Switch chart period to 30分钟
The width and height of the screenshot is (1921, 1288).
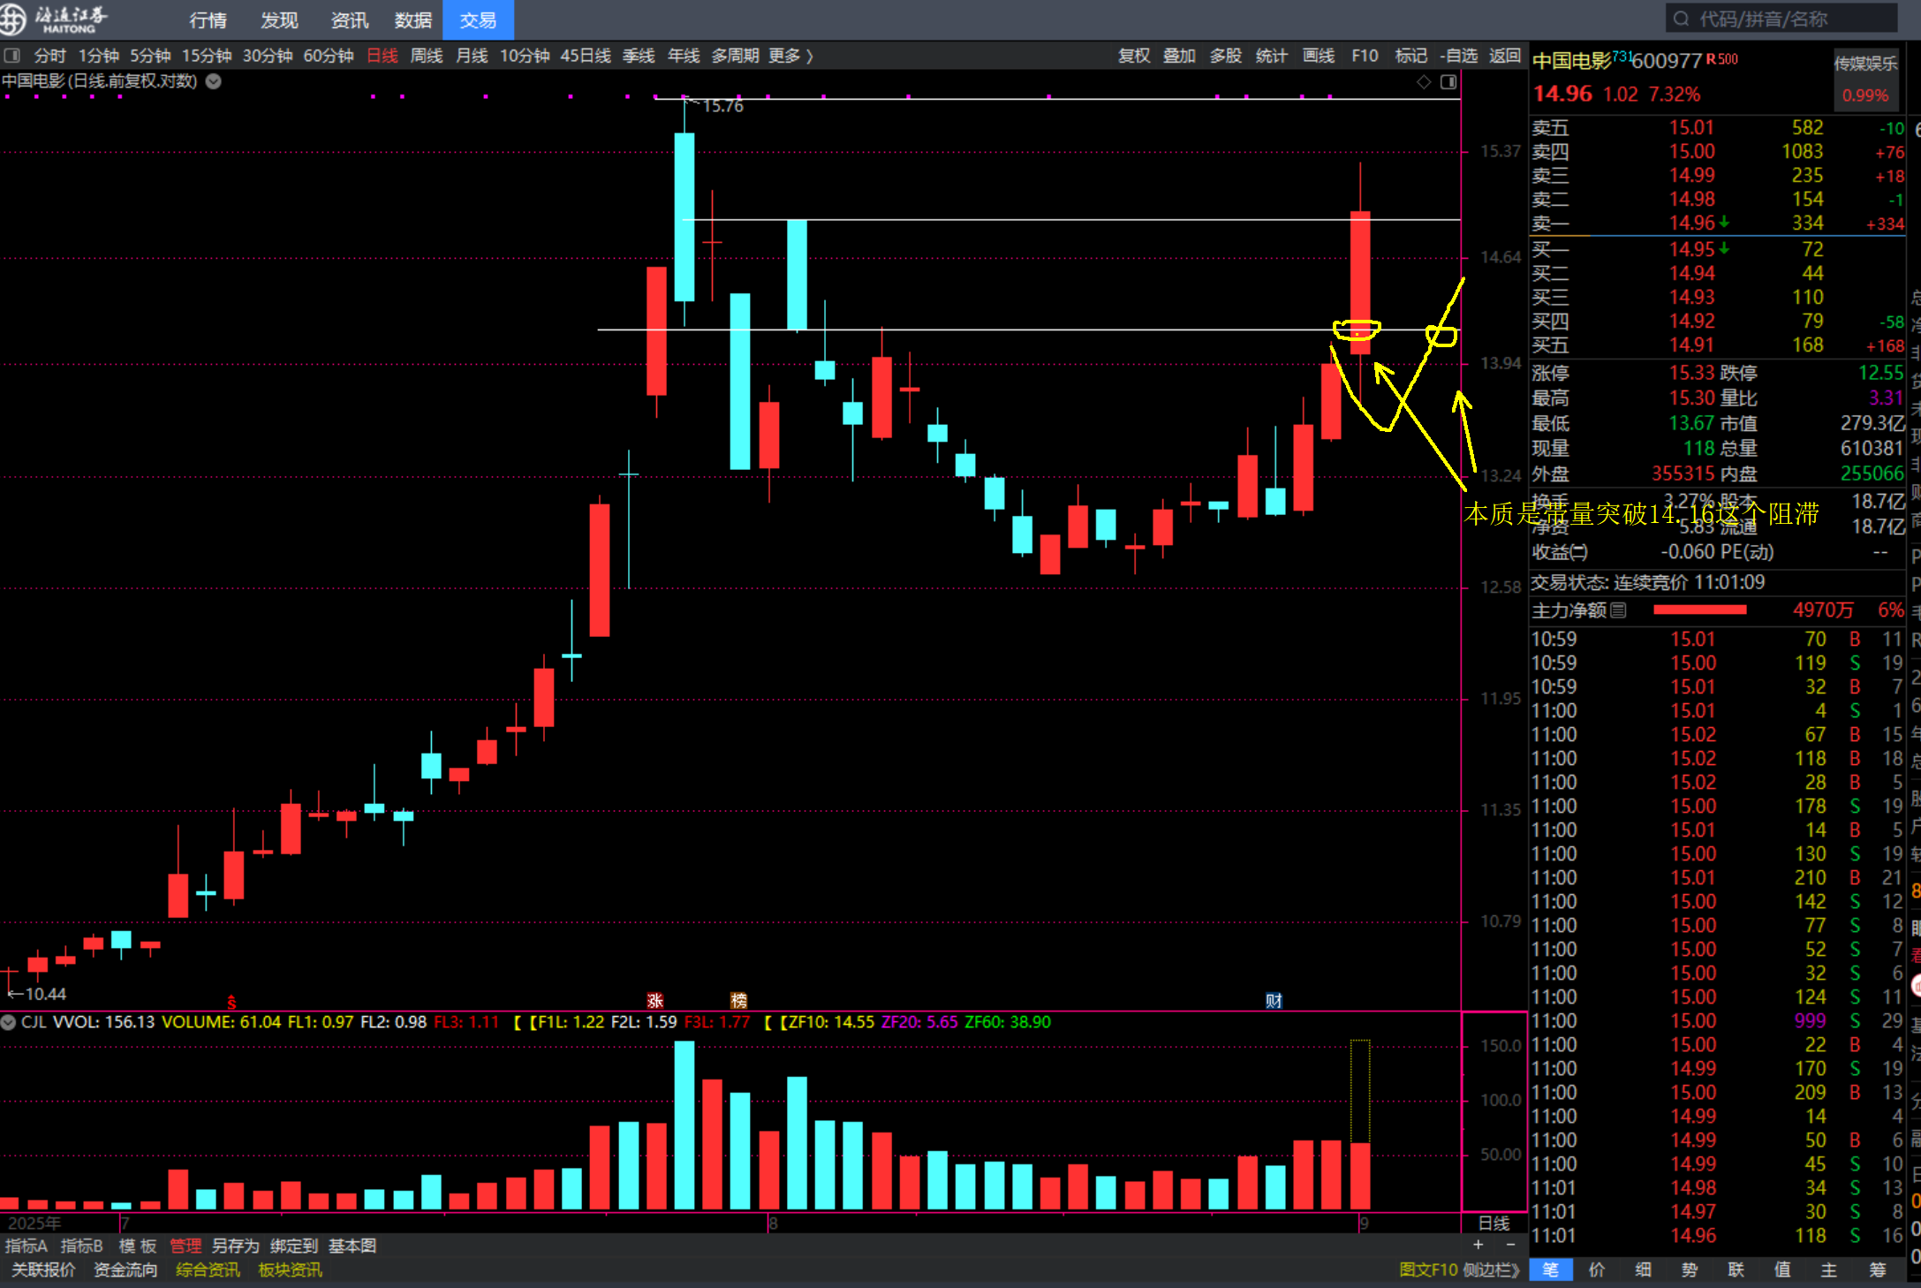tap(268, 56)
